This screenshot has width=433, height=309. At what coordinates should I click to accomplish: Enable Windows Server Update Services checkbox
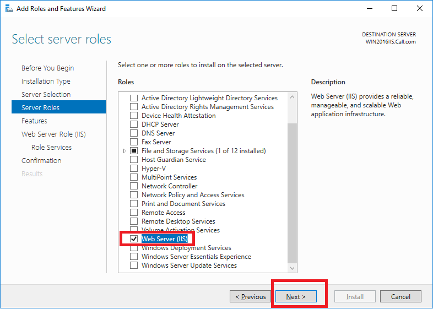point(134,265)
